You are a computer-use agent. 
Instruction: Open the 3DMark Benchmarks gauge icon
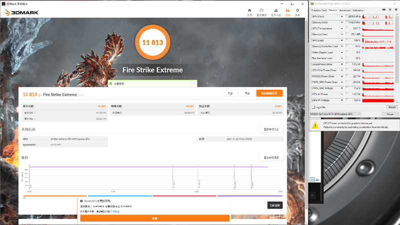[261, 10]
